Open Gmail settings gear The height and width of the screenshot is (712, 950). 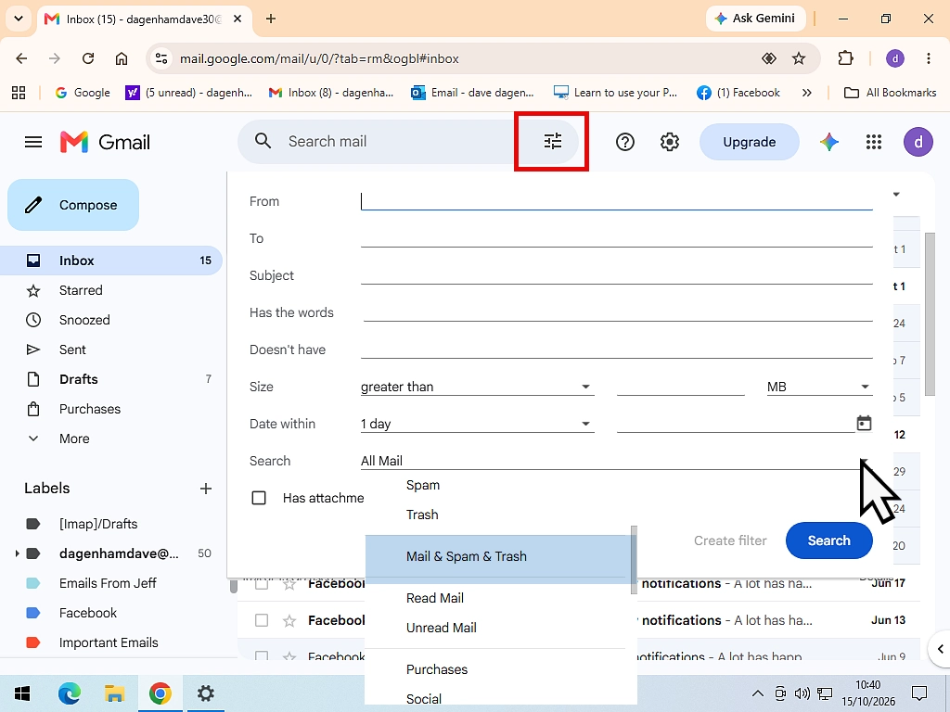tap(670, 142)
